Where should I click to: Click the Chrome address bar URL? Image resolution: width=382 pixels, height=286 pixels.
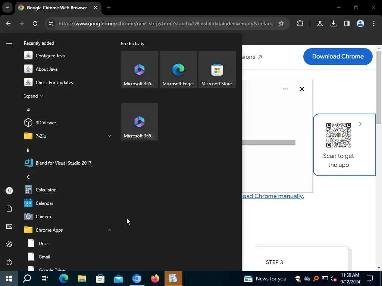coord(166,23)
